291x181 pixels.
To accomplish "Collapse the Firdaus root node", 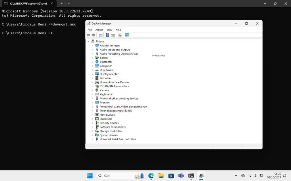I will coord(88,42).
